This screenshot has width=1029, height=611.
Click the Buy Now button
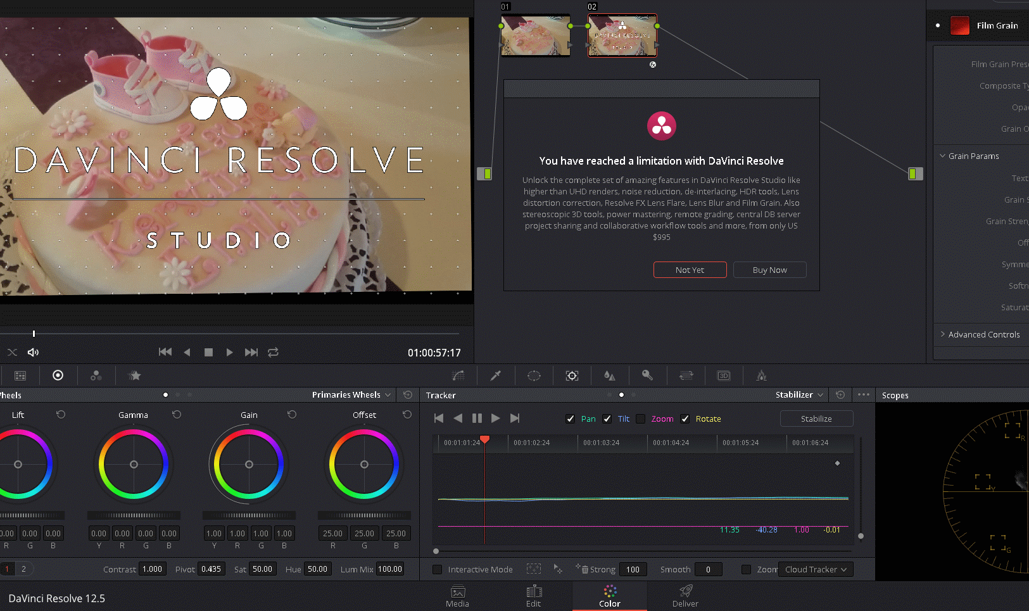point(769,270)
